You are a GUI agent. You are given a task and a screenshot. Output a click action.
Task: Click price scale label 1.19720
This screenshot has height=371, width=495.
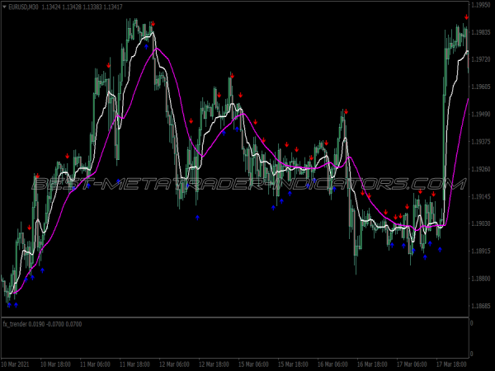481,59
